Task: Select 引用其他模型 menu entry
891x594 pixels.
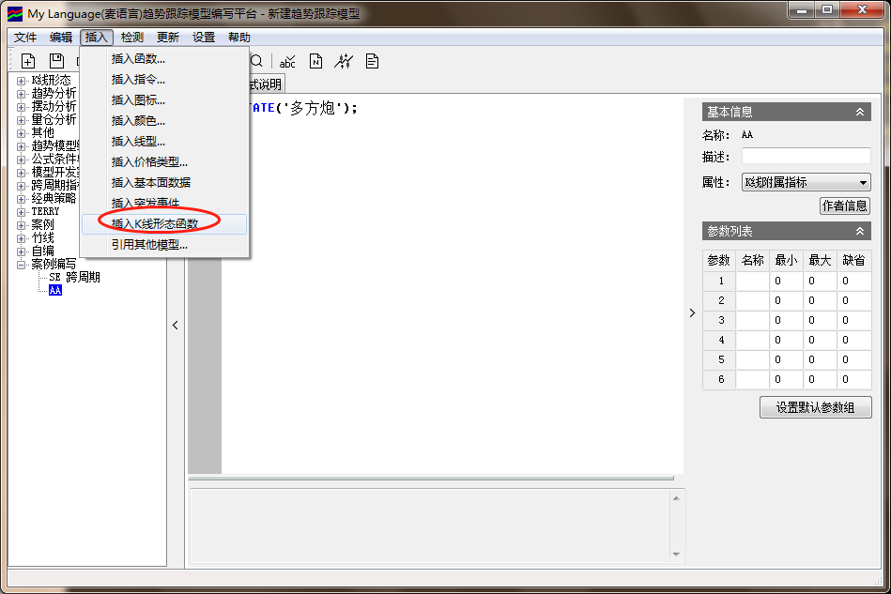Action: 150,245
